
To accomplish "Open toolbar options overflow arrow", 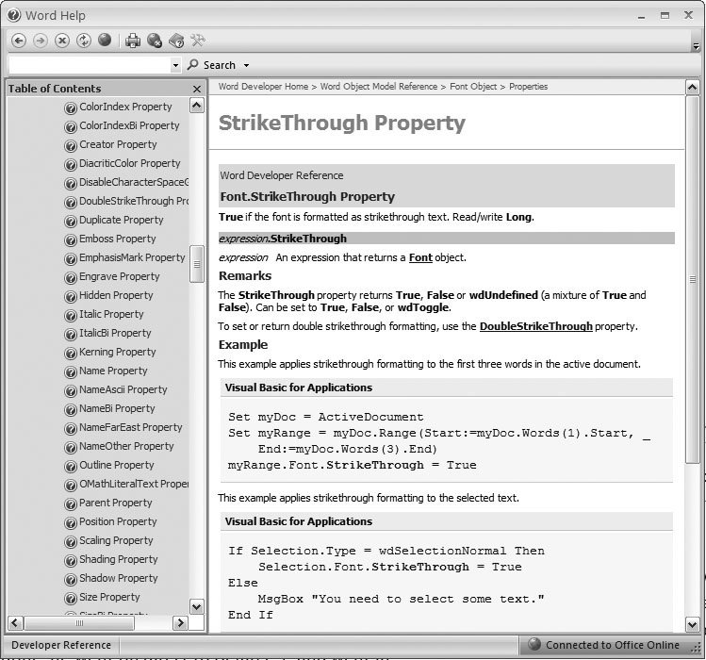I will click(x=696, y=46).
